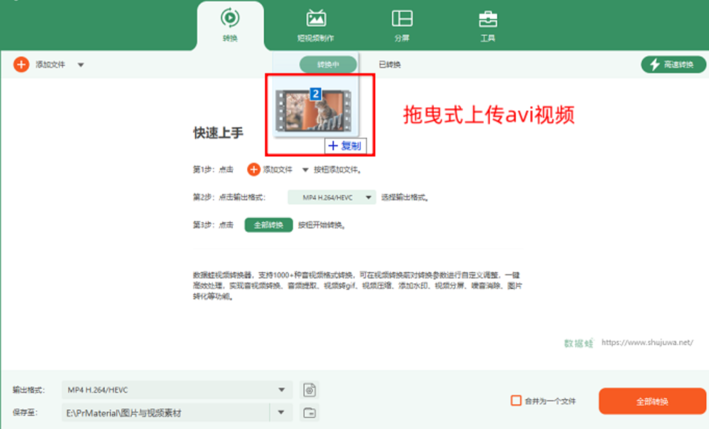Expand the 添加文件 dropdown arrow in toolbar
This screenshot has height=429, width=709.
tap(81, 65)
